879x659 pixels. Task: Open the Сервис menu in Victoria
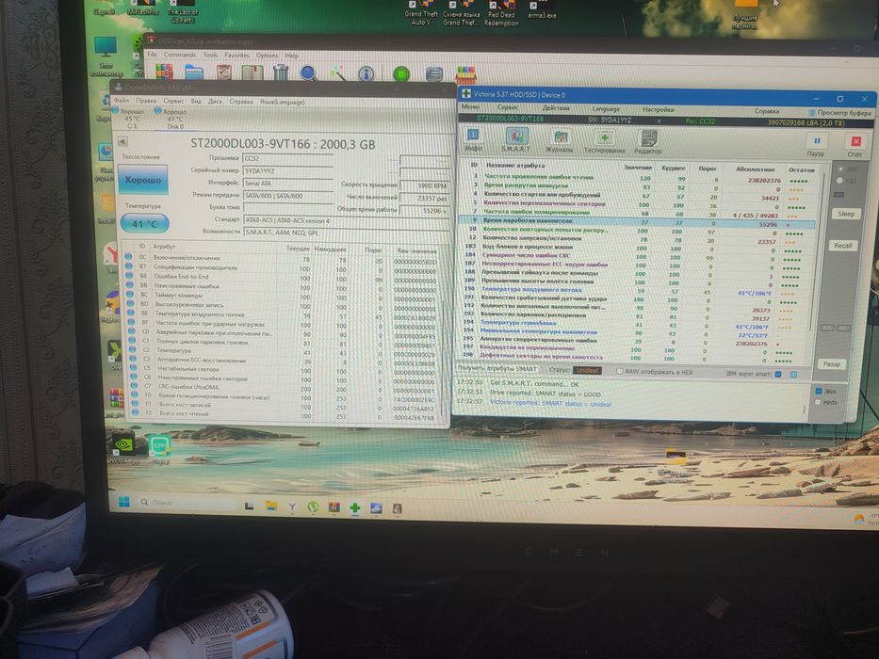pyautogui.click(x=508, y=107)
